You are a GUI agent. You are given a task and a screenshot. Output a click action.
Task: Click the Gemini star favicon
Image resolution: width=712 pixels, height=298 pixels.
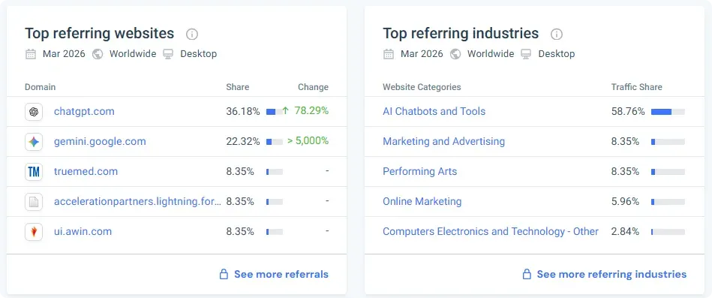[34, 142]
